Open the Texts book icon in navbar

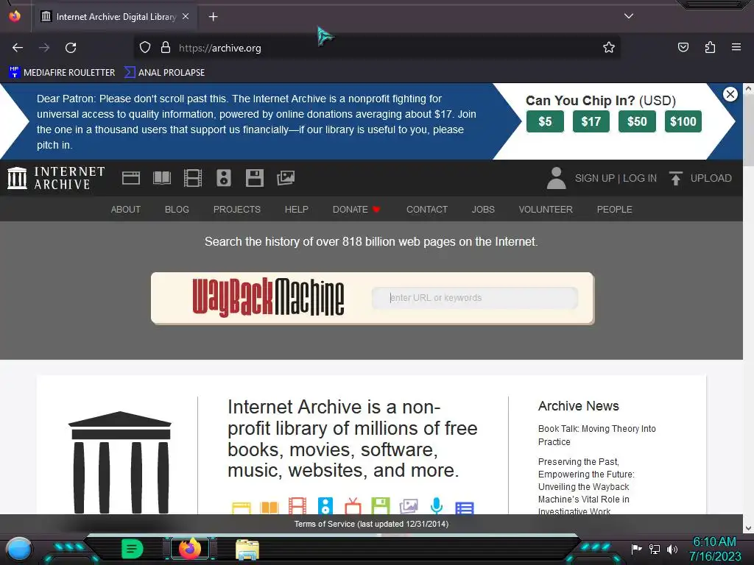(161, 178)
